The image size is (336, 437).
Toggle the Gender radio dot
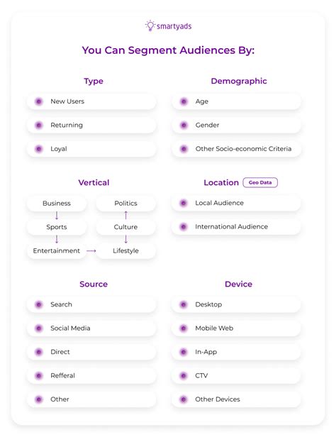(x=184, y=125)
